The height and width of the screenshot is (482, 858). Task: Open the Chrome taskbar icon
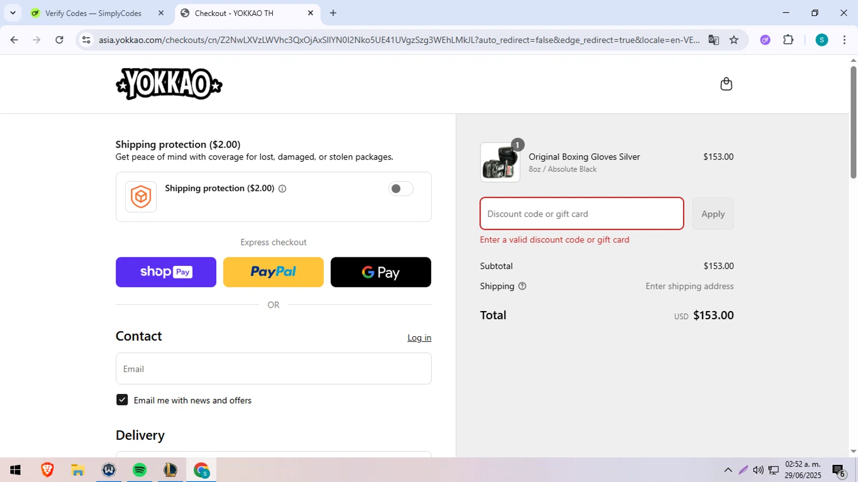coord(201,470)
